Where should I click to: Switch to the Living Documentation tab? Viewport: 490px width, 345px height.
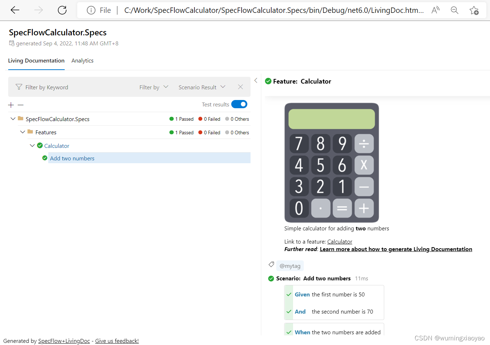point(36,61)
